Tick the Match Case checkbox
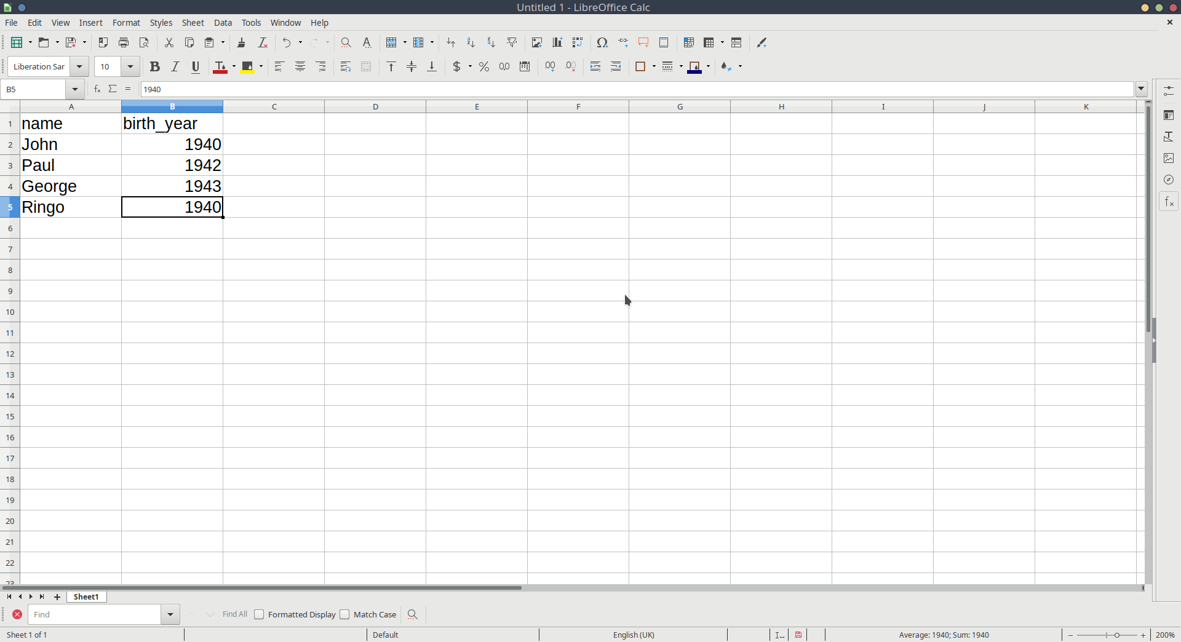Viewport: 1181px width, 642px height. [344, 614]
